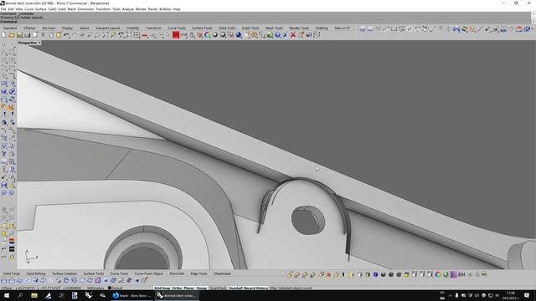Click the Command prompt input line
536x301 pixels.
266,22
